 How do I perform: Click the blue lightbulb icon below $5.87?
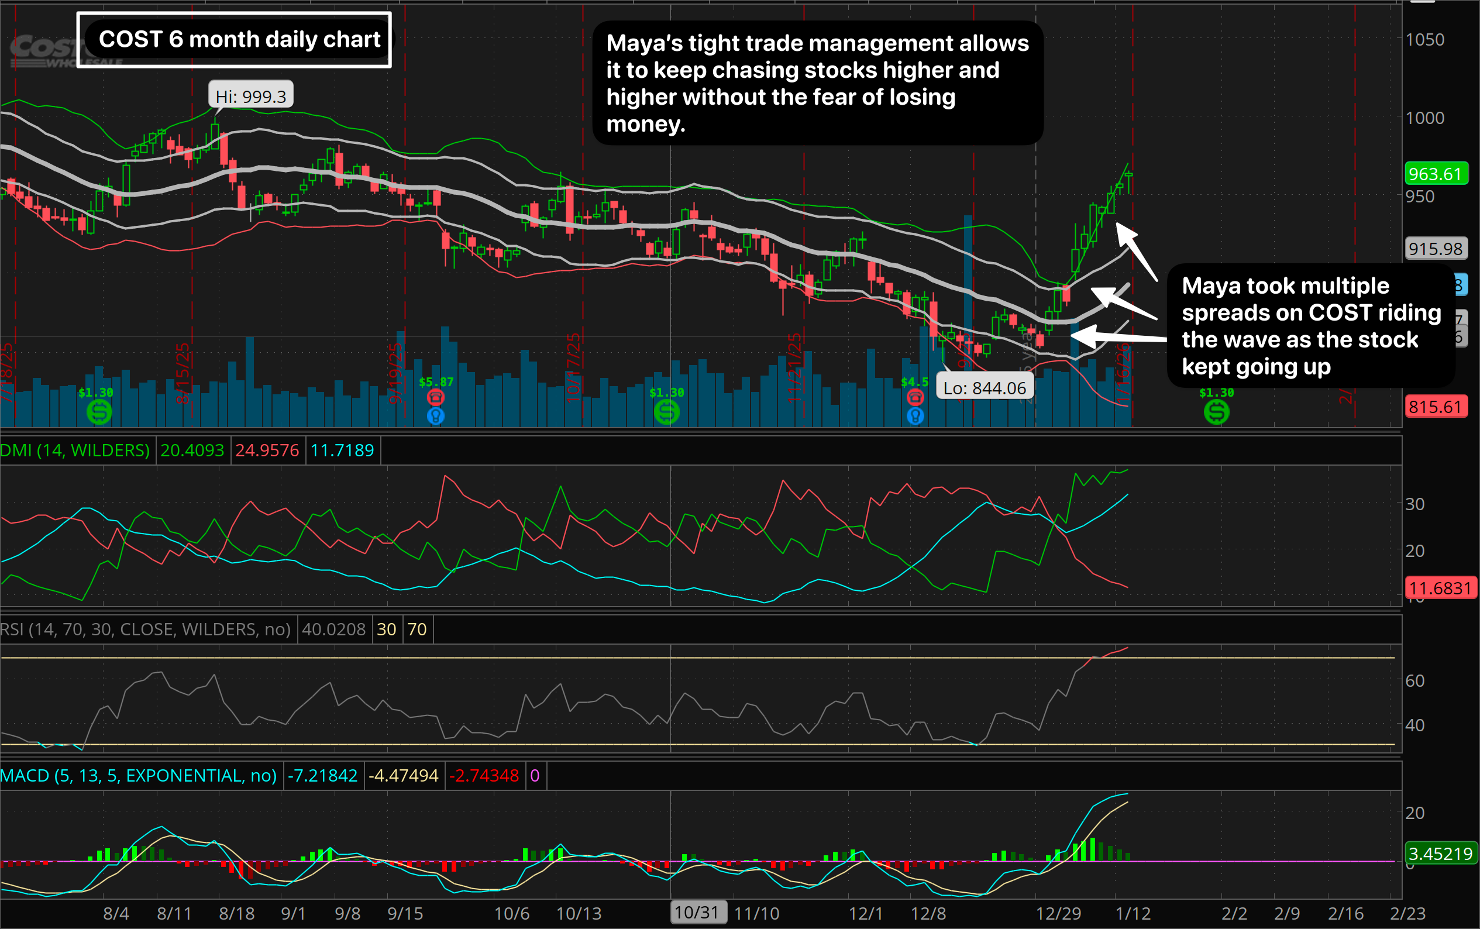pos(436,416)
